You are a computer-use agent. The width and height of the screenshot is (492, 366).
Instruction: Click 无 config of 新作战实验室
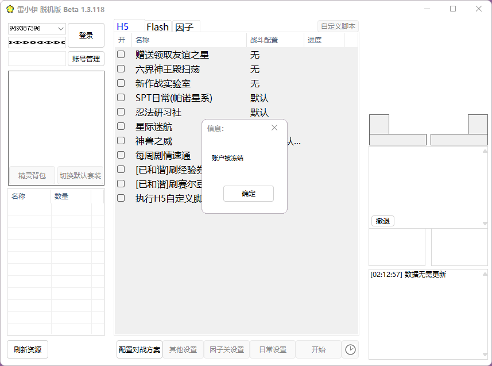coord(255,83)
